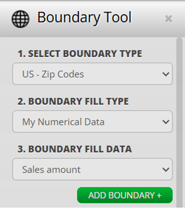Click the chevron arrow on Sales amount dropdown

coord(166,170)
